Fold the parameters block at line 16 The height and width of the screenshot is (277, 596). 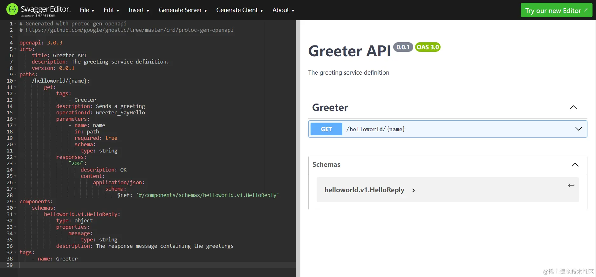[15, 119]
